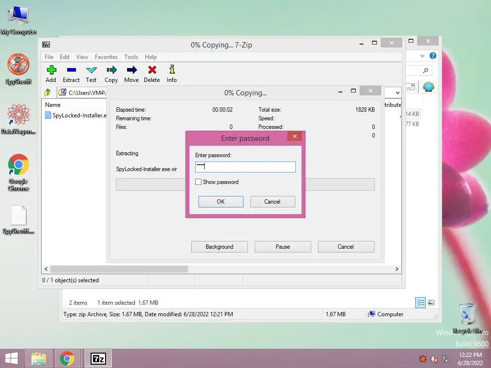Open Chrome from the taskbar
The width and height of the screenshot is (491, 368).
(x=67, y=358)
